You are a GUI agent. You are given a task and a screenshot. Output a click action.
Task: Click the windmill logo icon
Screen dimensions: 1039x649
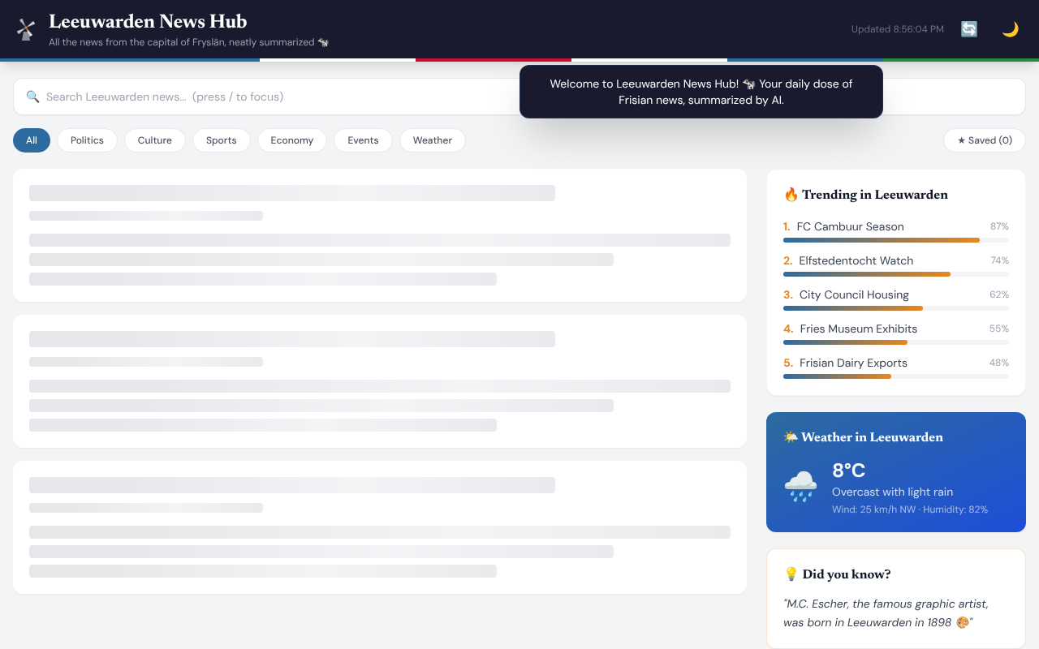(26, 30)
